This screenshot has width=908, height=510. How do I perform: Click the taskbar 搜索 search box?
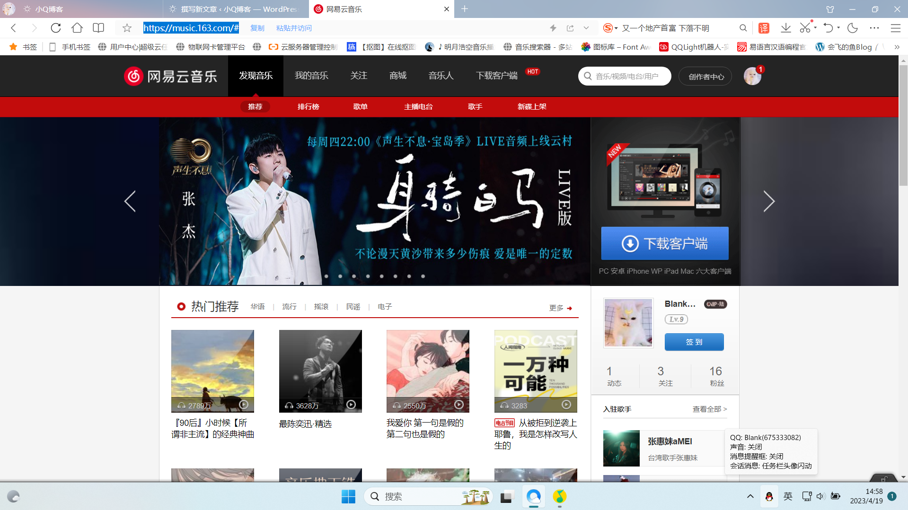coord(428,496)
